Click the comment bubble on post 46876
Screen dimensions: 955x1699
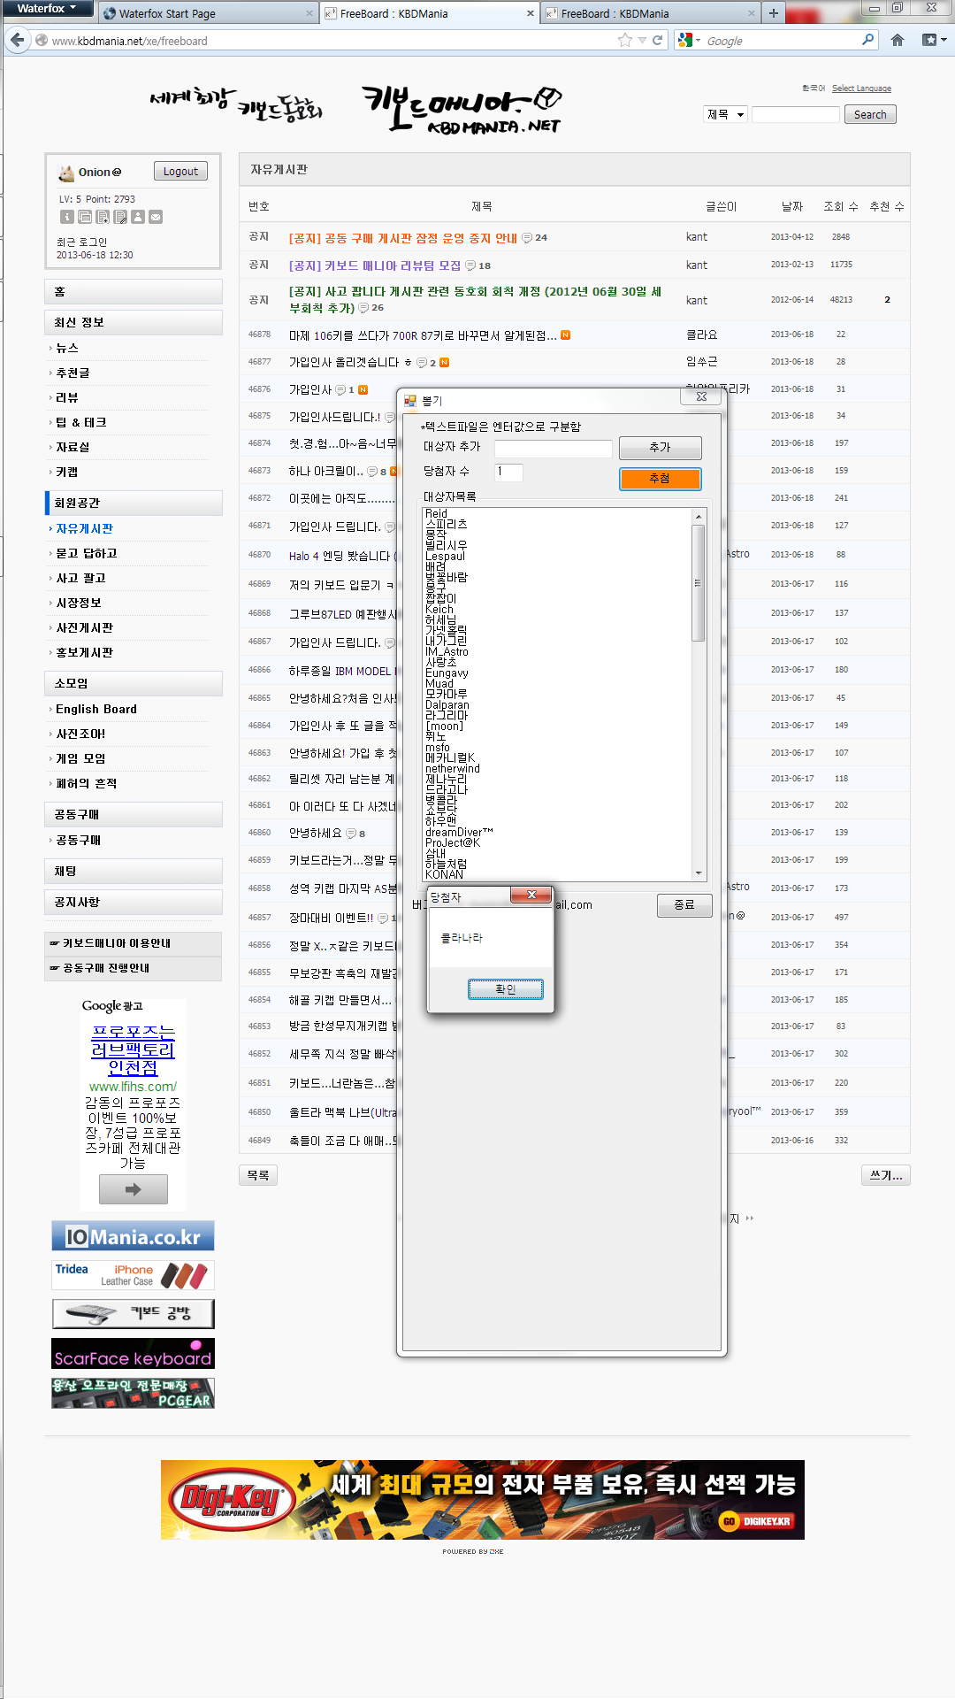pos(340,390)
